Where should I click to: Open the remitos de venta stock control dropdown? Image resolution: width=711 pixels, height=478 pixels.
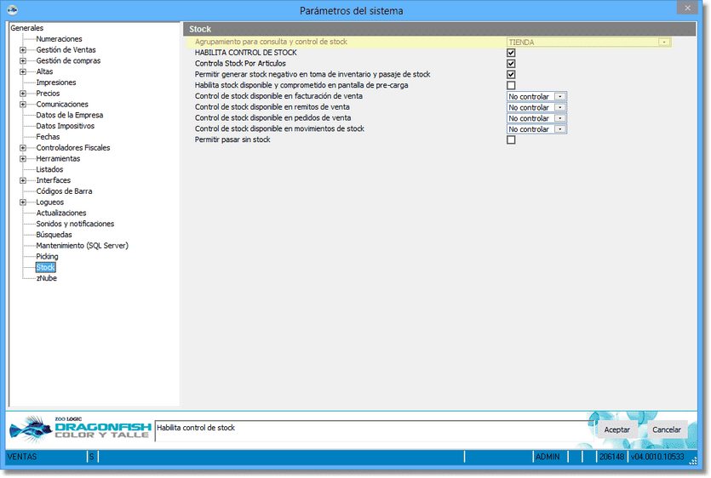click(x=559, y=108)
